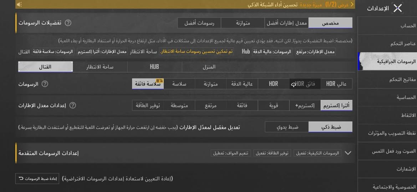Open الإشعارات settings section
This screenshot has height=192, width=417.
click(x=387, y=169)
